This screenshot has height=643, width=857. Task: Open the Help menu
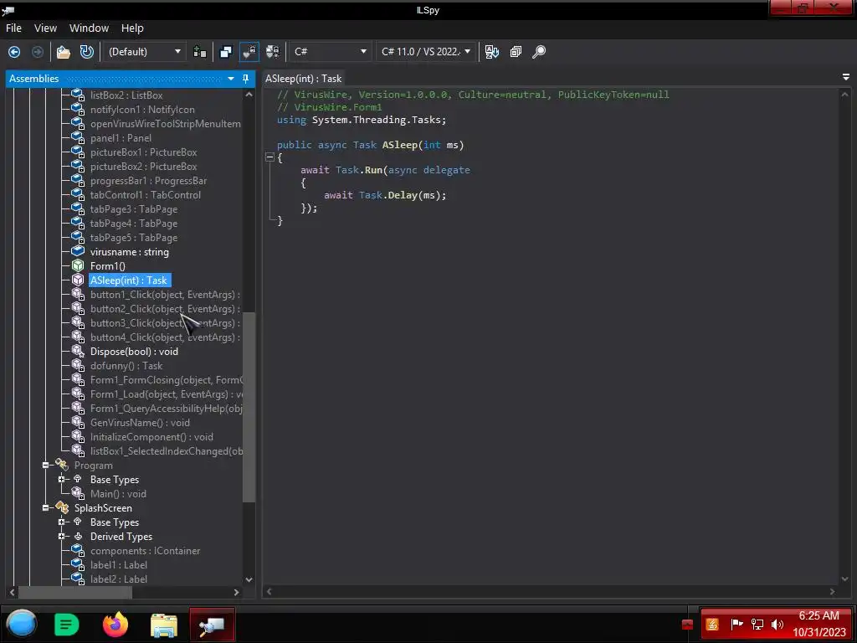coord(132,28)
